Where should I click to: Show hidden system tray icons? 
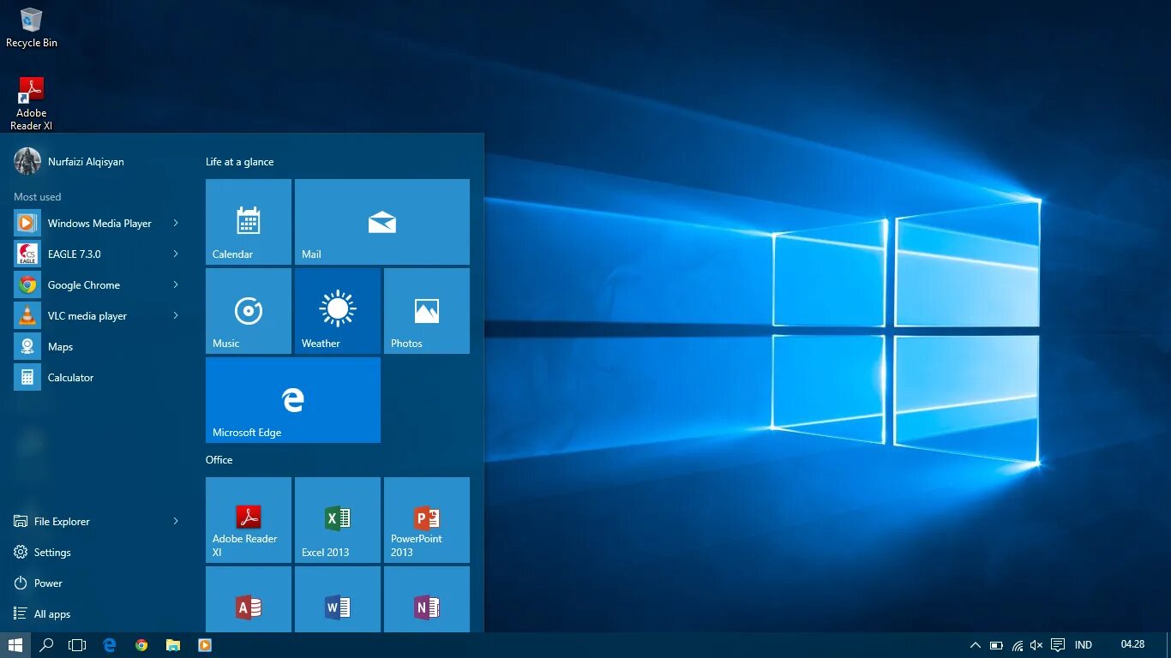click(976, 645)
